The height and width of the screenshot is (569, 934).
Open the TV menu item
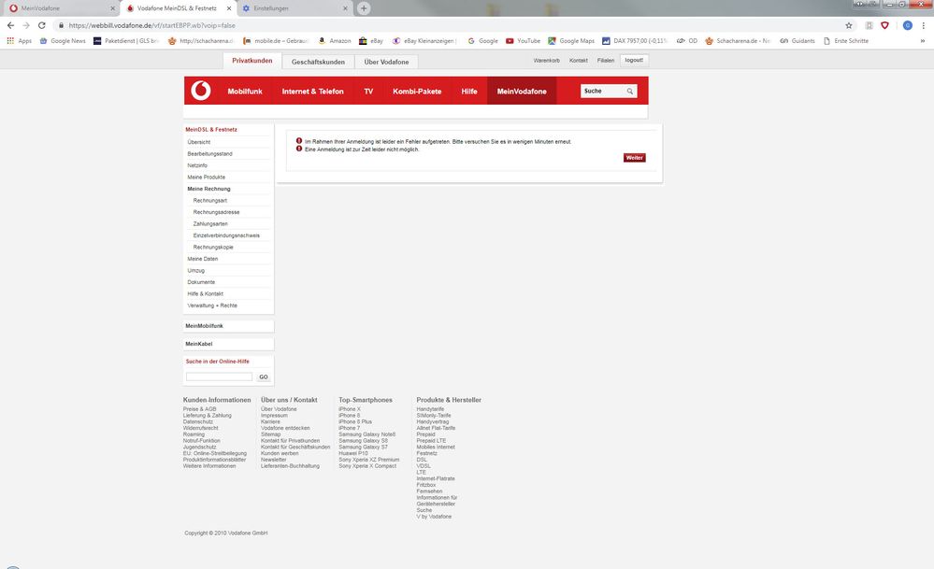(x=368, y=91)
